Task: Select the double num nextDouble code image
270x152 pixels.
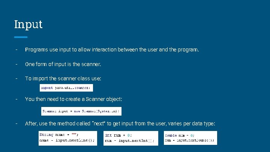Action: tap(190, 138)
